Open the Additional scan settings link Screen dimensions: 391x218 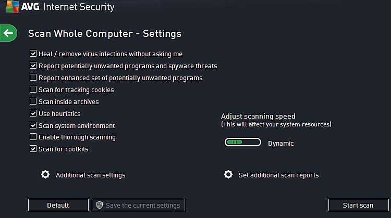[91, 175]
